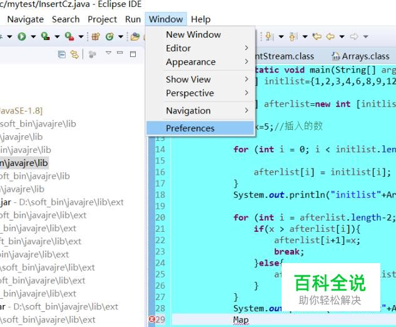
Task: Switch to the Arrays.class editor tab
Action: click(360, 56)
